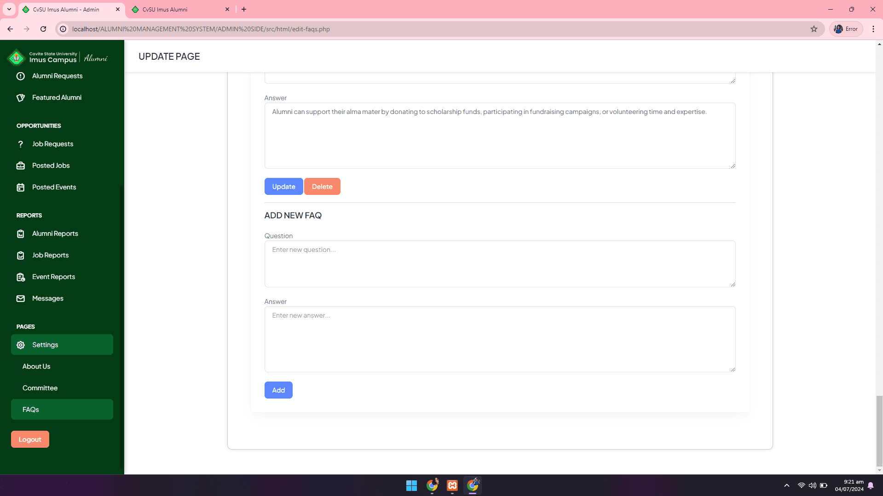Image resolution: width=883 pixels, height=496 pixels.
Task: Reload the page
Action: coord(43,29)
